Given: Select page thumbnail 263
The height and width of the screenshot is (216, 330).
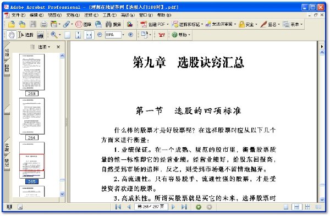Looking at the screenshot, I should [32, 72].
